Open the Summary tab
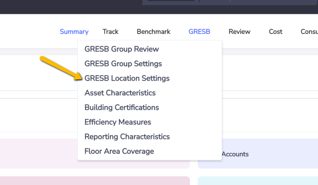The width and height of the screenshot is (318, 185). (x=74, y=32)
